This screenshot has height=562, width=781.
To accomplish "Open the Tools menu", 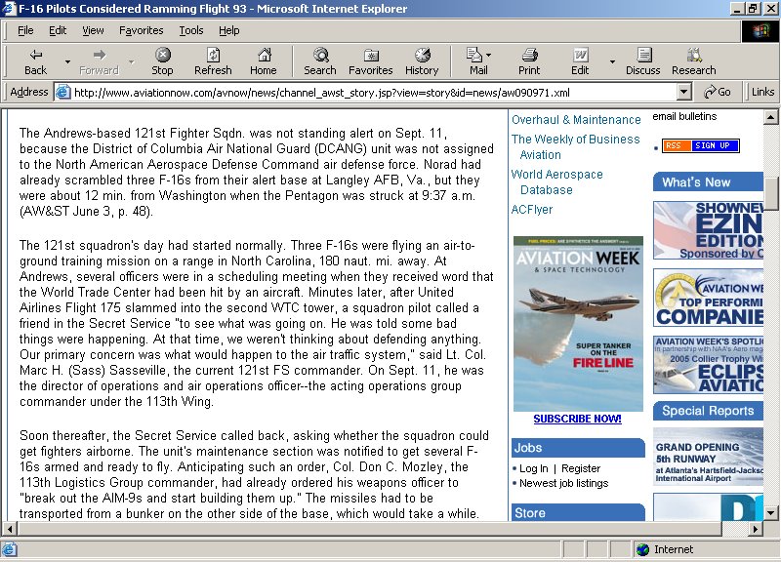I will (191, 30).
